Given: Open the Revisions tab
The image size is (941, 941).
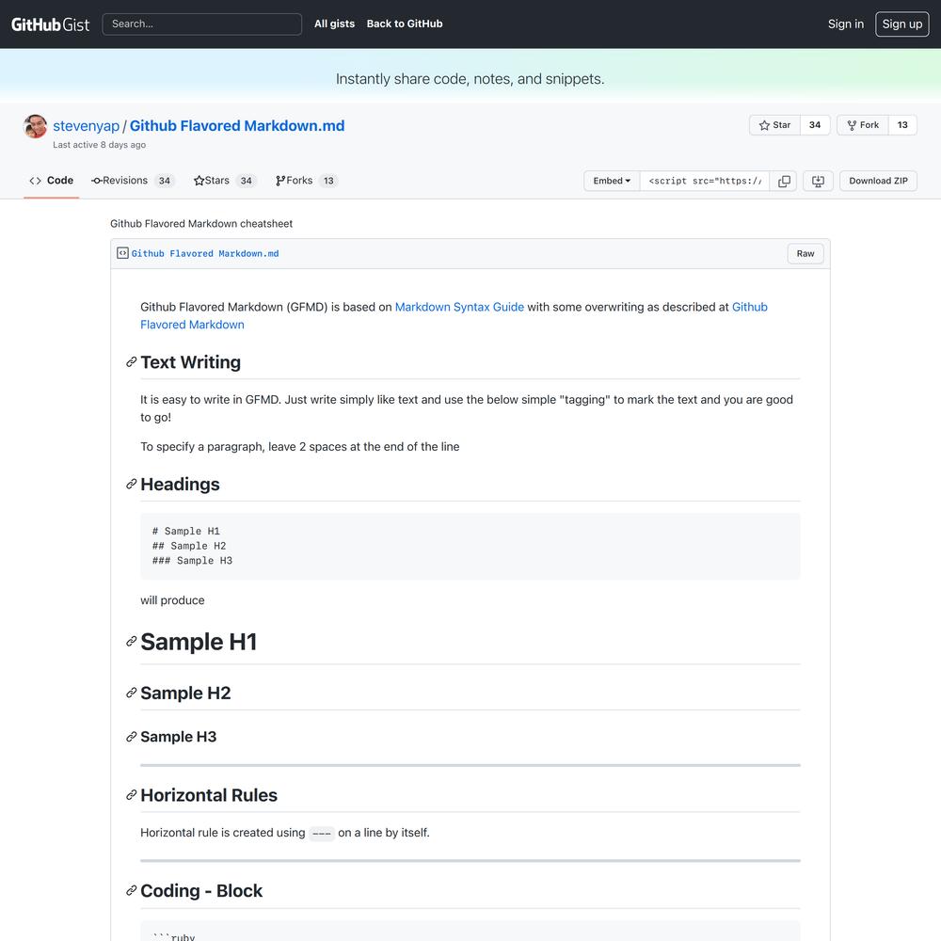Looking at the screenshot, I should tap(132, 181).
